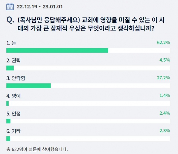Click the small green bar for 명예
Image resolution: width=178 pixels, height=154 pixels.
tap(8, 103)
